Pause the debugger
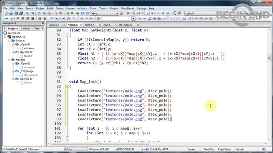The height and width of the screenshot is (153, 273). (163, 13)
